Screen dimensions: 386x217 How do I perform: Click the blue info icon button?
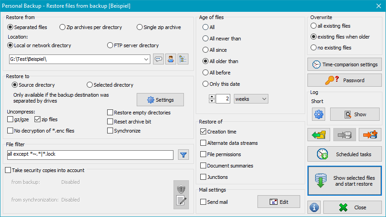point(314,207)
